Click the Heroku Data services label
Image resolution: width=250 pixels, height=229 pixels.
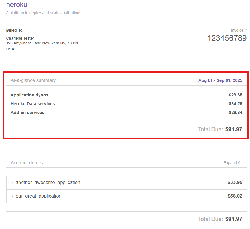coord(33,104)
